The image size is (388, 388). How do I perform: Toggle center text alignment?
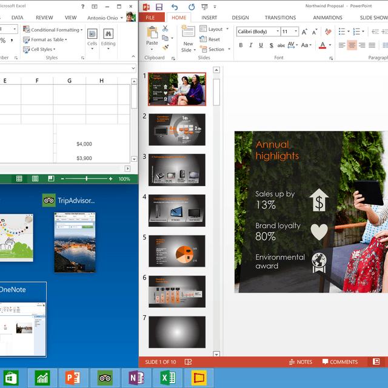click(x=352, y=45)
